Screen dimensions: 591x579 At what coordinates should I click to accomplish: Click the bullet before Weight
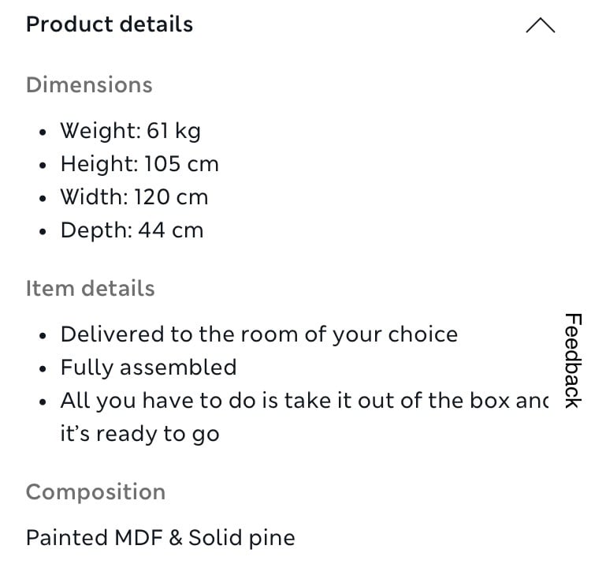click(43, 133)
